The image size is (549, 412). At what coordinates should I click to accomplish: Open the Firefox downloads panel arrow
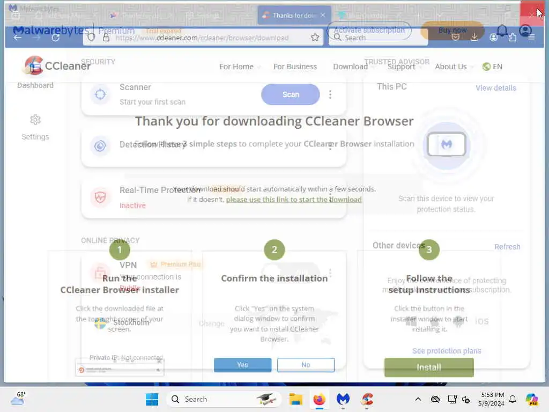(x=474, y=37)
